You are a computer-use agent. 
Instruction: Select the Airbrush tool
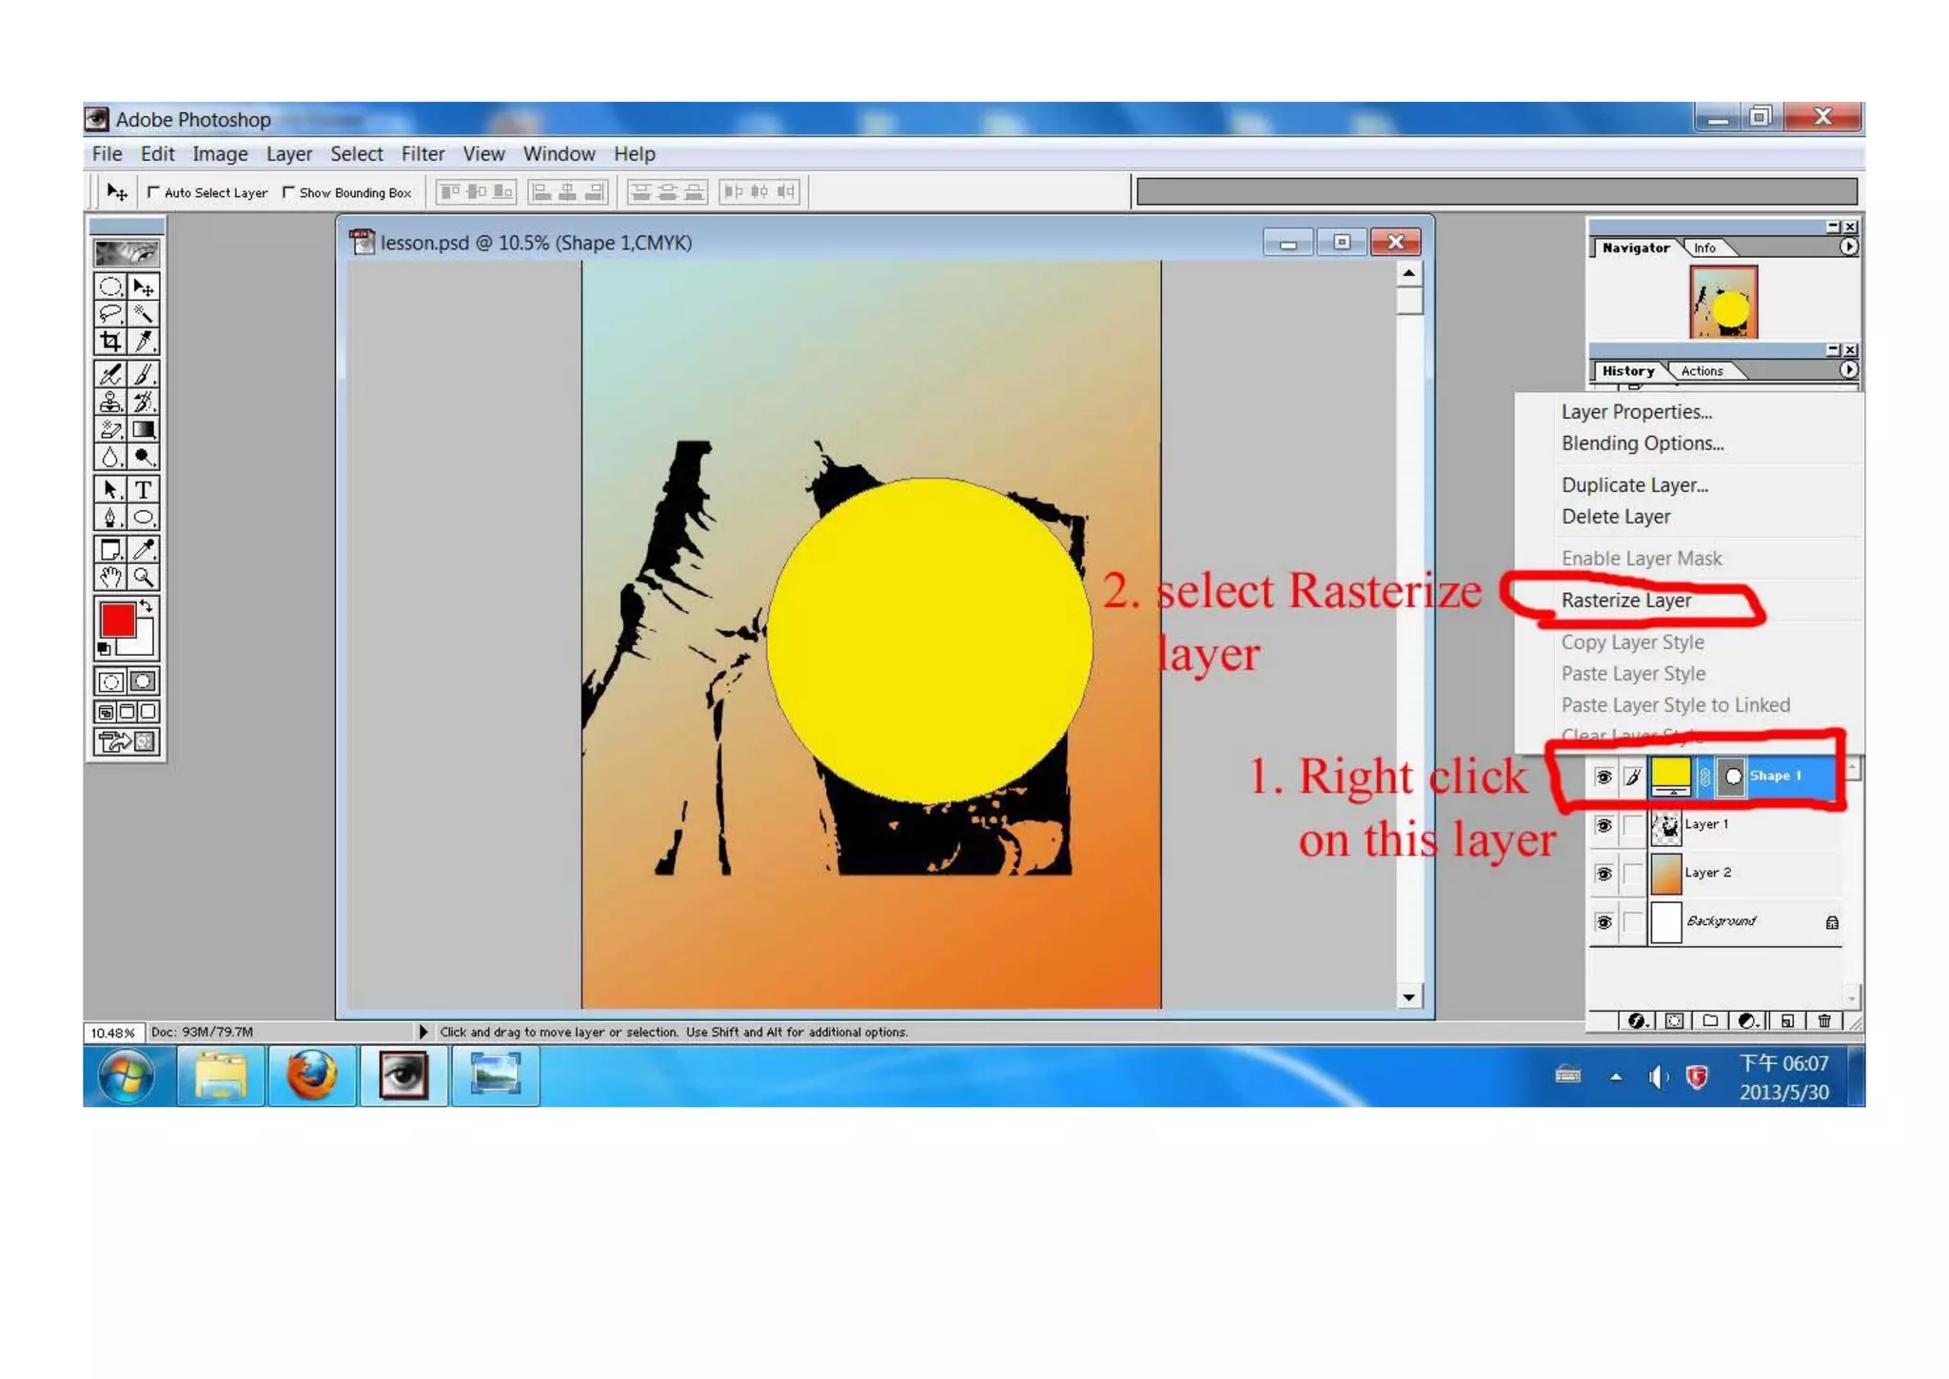(110, 374)
